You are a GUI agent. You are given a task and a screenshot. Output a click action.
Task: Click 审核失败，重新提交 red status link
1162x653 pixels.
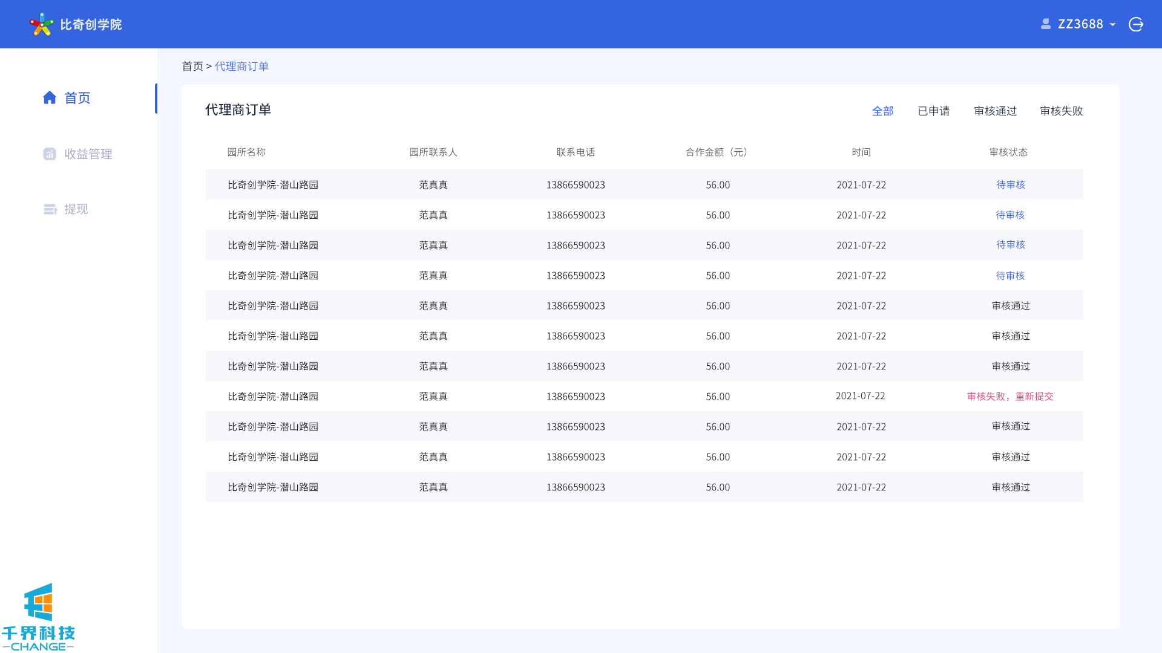tap(1009, 397)
